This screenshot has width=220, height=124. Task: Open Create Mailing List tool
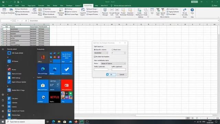139,12
